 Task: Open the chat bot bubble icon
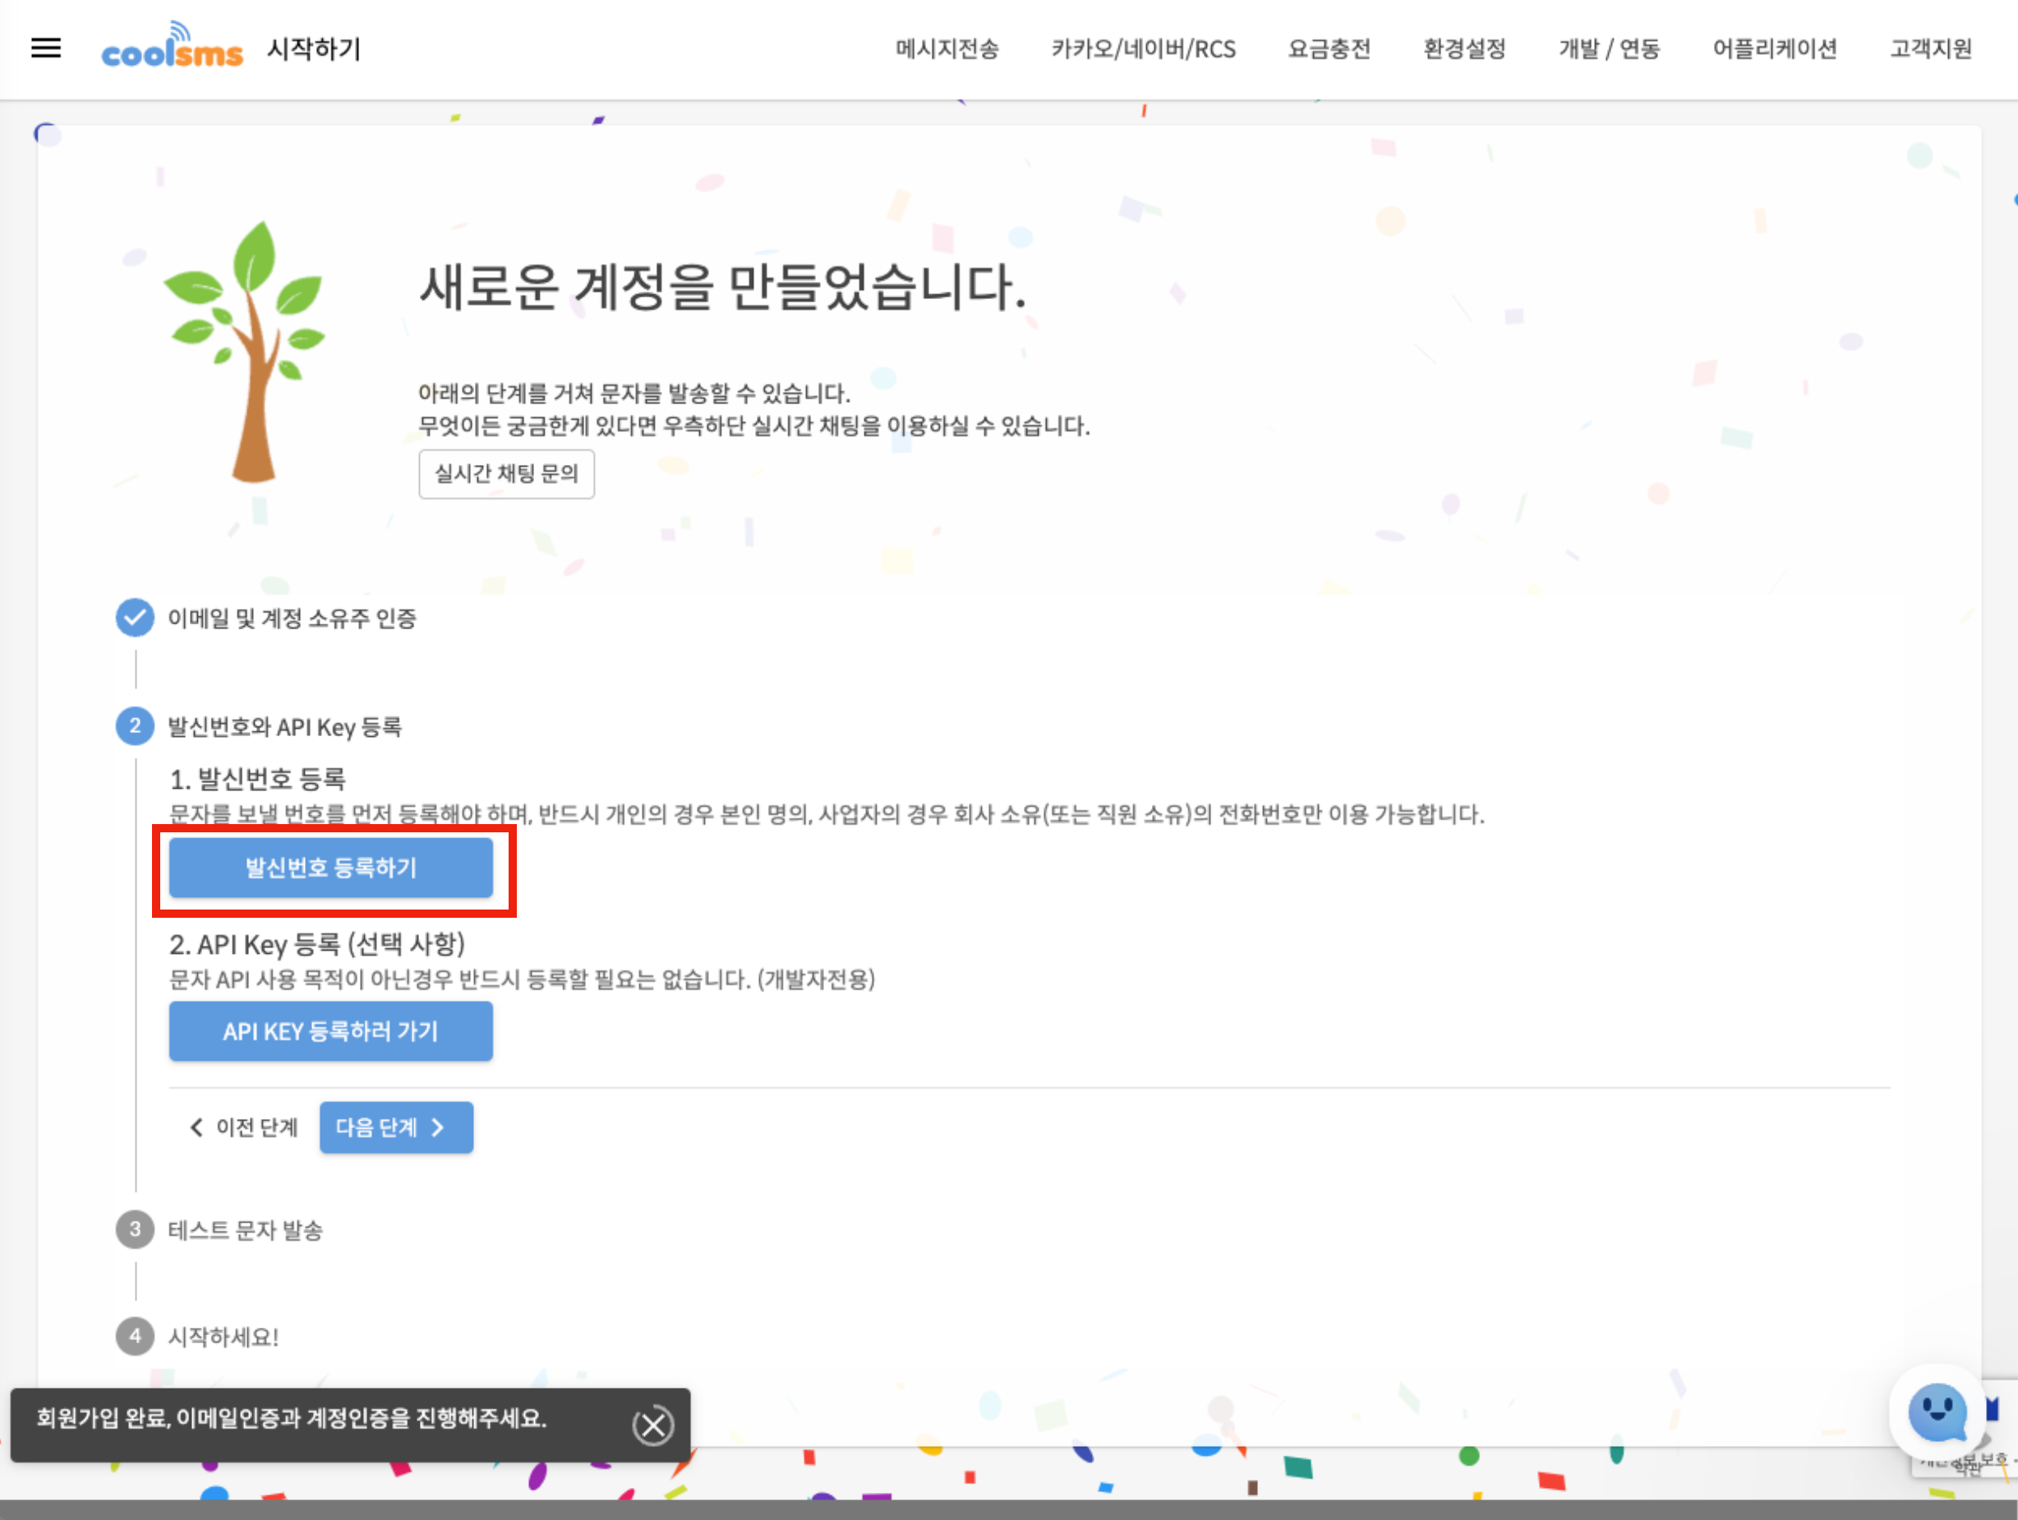[x=1936, y=1413]
